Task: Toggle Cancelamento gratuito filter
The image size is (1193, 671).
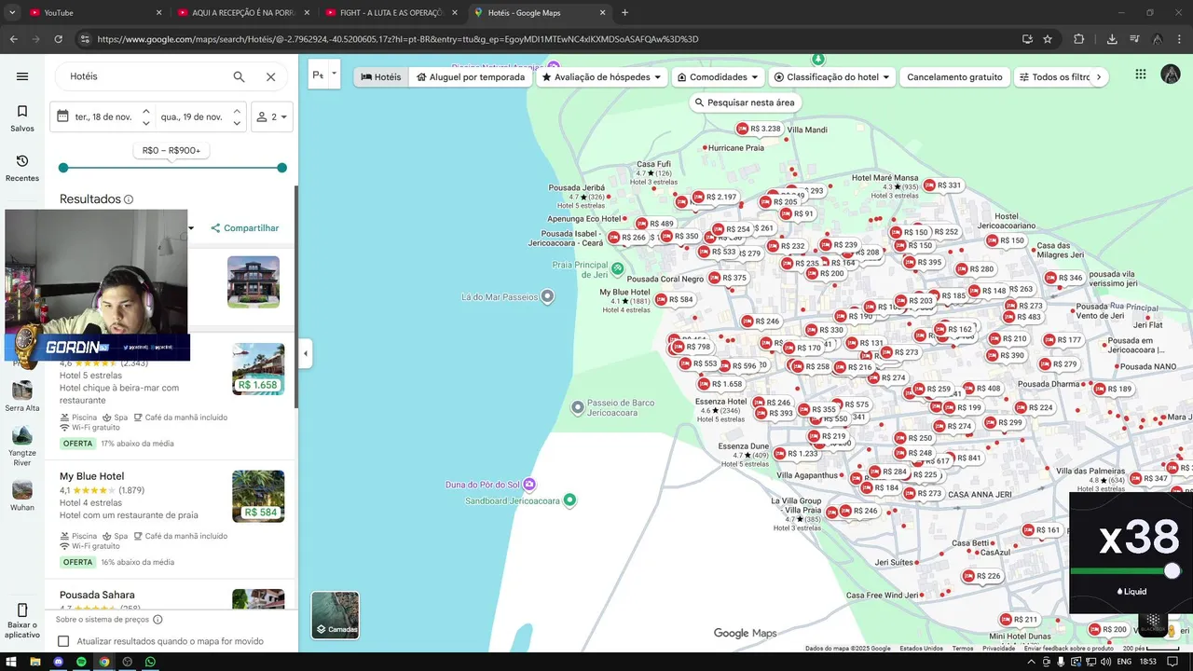Action: coord(954,77)
